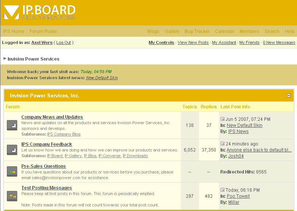Click topics count 138
The height and width of the screenshot is (211, 297).
pos(190,125)
